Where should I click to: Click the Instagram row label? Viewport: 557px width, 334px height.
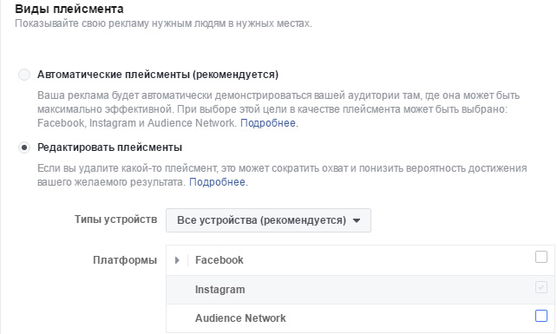(220, 290)
